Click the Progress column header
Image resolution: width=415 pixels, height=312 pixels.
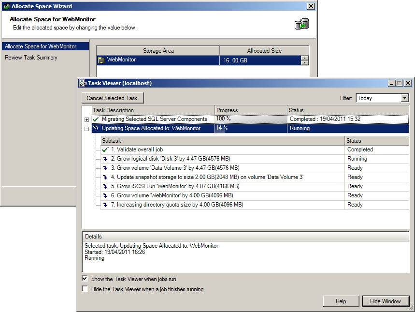(x=251, y=110)
